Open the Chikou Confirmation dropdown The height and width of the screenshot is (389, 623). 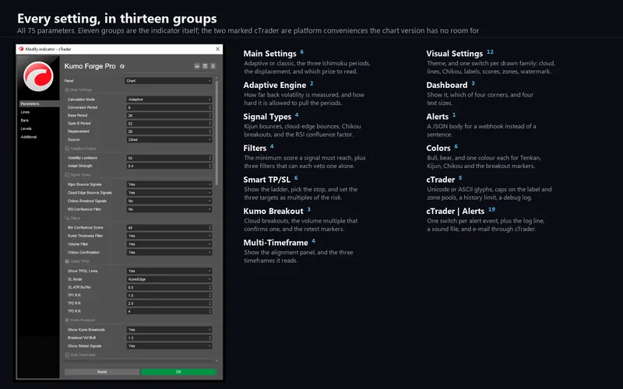click(169, 252)
